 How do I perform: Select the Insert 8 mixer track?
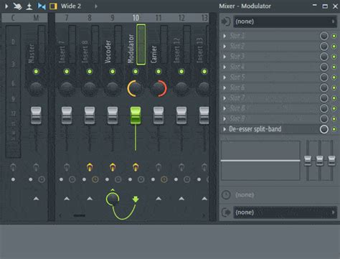point(85,52)
